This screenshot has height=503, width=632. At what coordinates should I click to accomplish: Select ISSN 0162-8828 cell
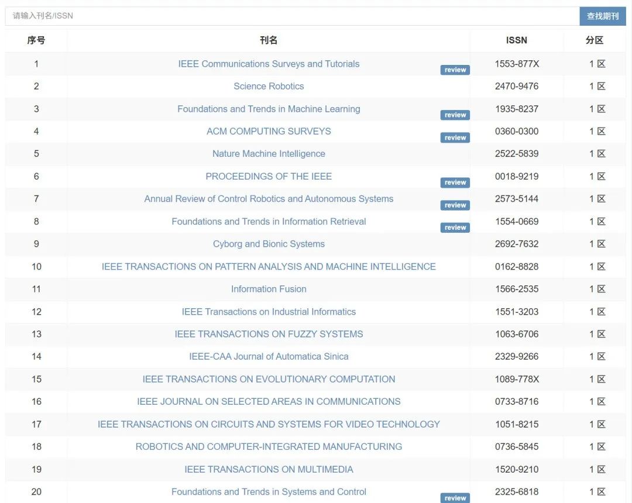pyautogui.click(x=517, y=267)
